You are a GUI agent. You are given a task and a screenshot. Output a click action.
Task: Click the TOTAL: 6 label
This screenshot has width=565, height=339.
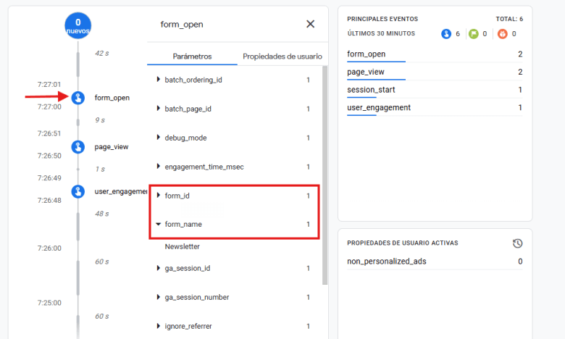pyautogui.click(x=509, y=19)
